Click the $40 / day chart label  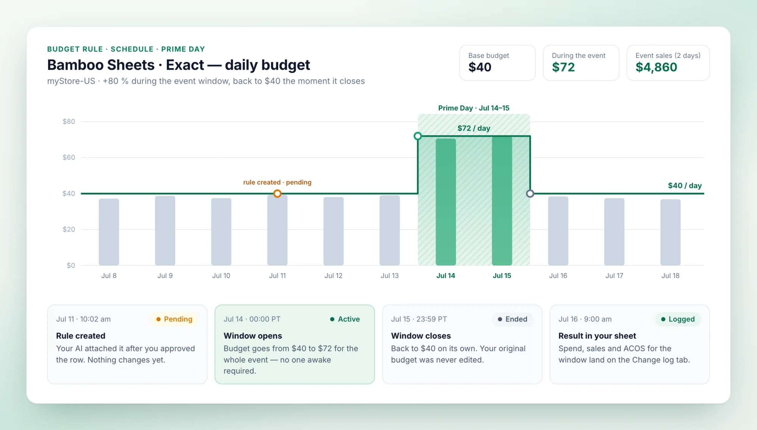685,185
